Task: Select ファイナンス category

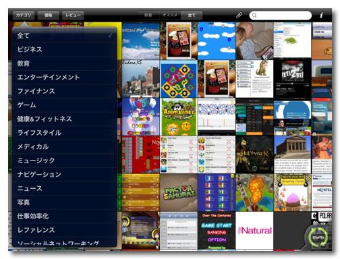Action: pos(65,91)
